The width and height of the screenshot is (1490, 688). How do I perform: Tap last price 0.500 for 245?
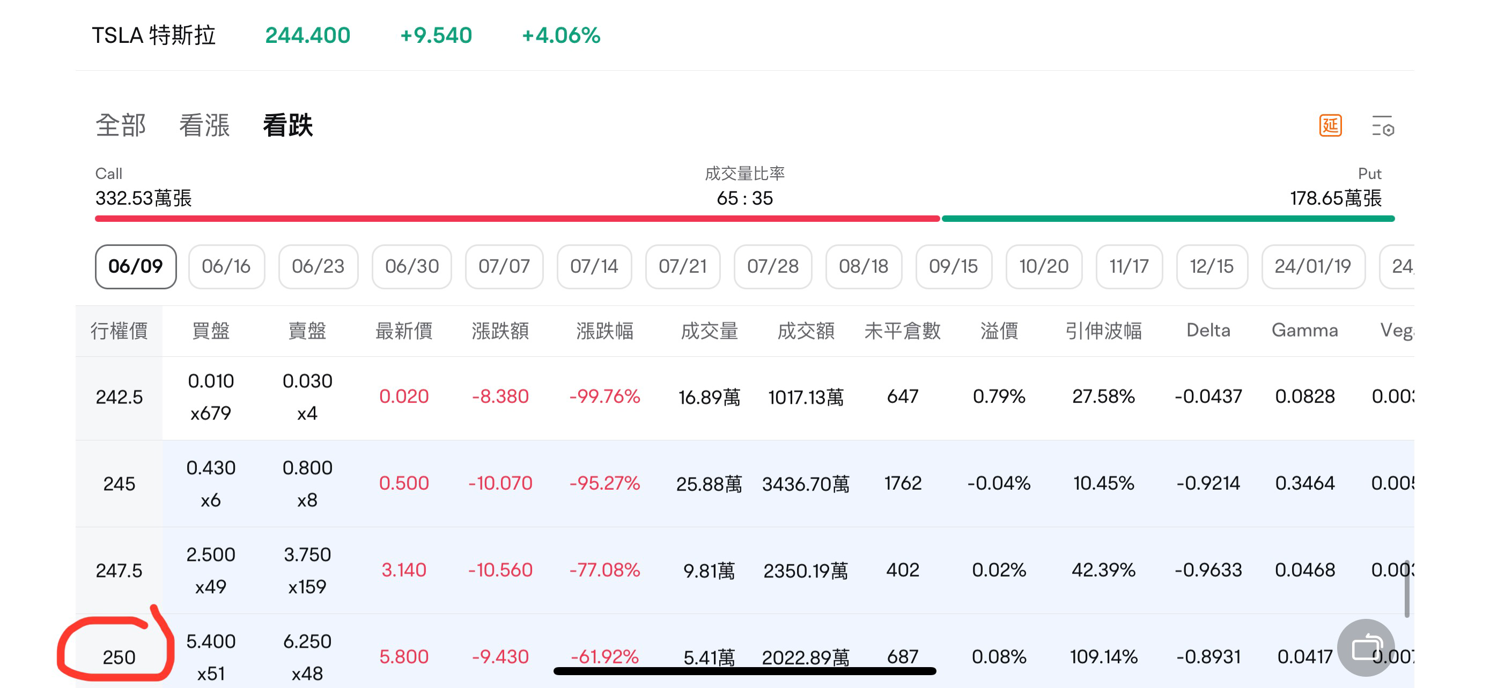click(404, 483)
